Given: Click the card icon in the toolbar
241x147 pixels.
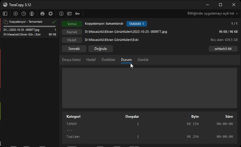Looking at the screenshot, I should (69, 14).
